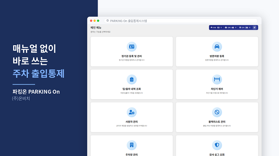Click the 감사 로그 조회 shield icon
This screenshot has height=156, width=279.
click(217, 145)
